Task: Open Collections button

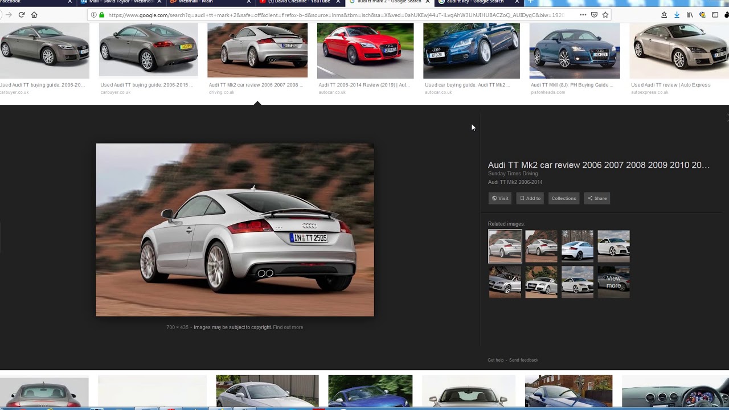Action: click(x=564, y=198)
